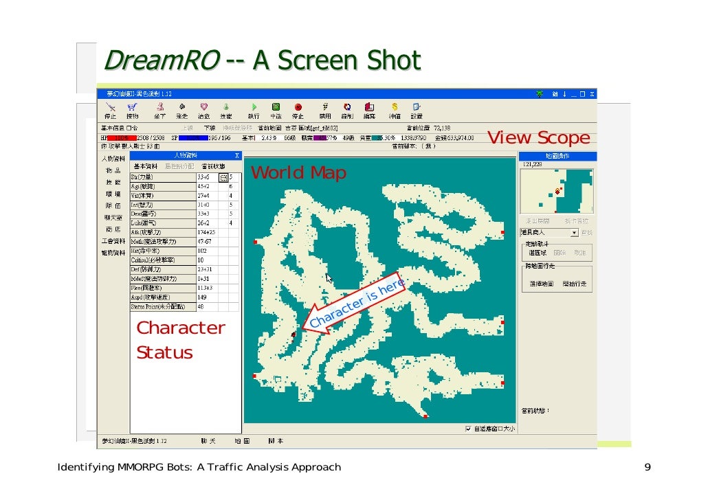Open the 隊伍 (party) sidebar item
Viewport: 708px width, 500px height.
tap(113, 206)
